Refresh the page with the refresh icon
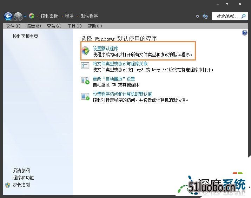 point(205,16)
